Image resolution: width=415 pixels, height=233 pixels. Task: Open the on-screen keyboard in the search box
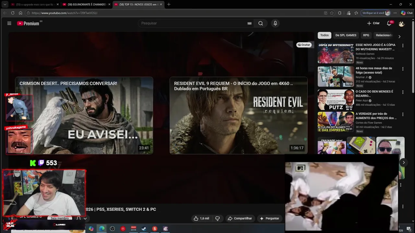[249, 23]
